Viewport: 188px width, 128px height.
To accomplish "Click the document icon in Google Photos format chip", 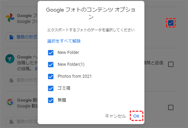I will (12, 37).
